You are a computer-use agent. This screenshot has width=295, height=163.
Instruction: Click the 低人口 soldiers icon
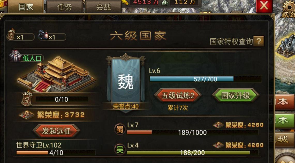pos(15,56)
